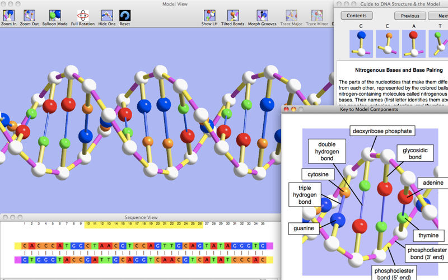
Task: Select the guanine (G) nucleotide thumbnail
Action: point(361,44)
